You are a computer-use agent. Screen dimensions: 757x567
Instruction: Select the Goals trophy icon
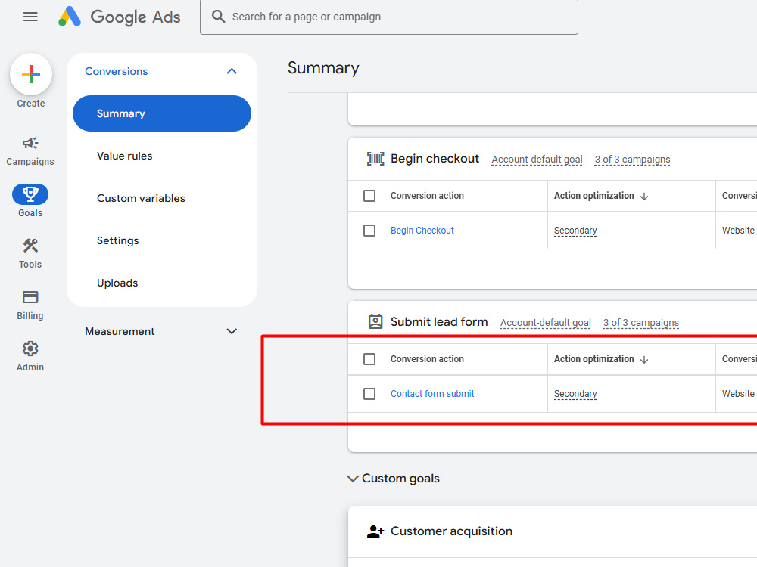coord(30,194)
